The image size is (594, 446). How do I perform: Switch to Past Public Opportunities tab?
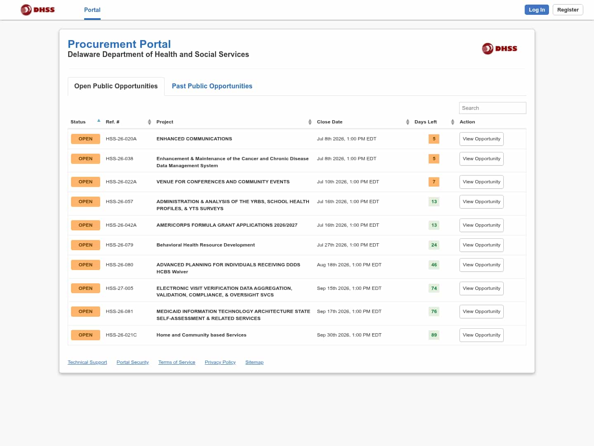212,86
